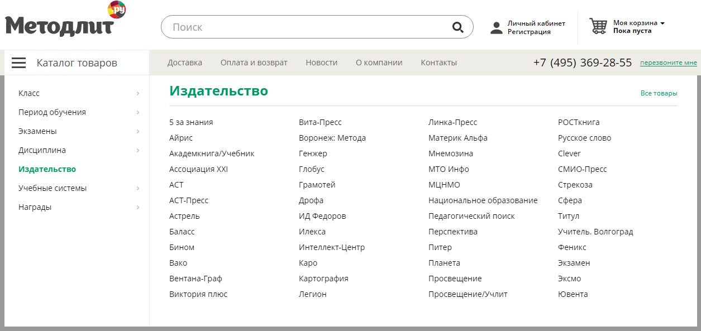Screen dimensions: 701x331
Task: Open publisher ИД Федоров
Action: [322, 216]
